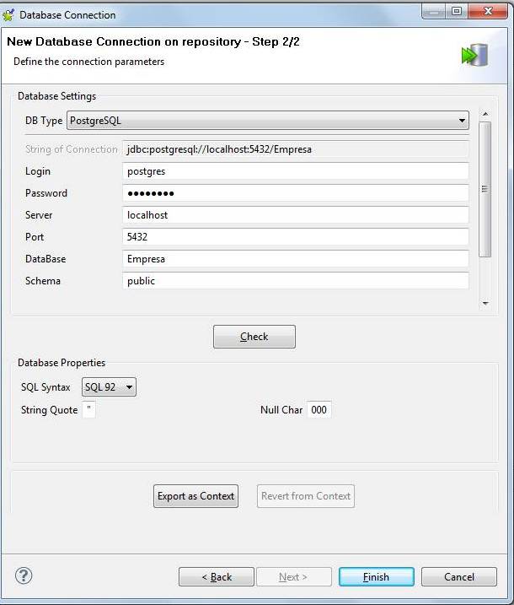The width and height of the screenshot is (514, 605).
Task: Click into the Login field
Action: (295, 171)
